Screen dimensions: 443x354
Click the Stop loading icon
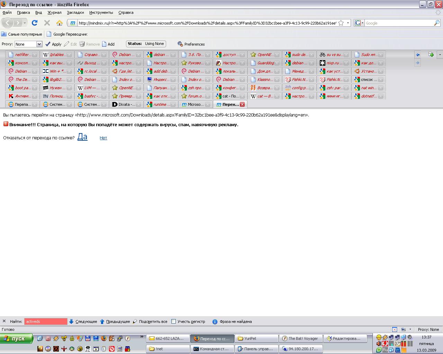pyautogui.click(x=47, y=23)
